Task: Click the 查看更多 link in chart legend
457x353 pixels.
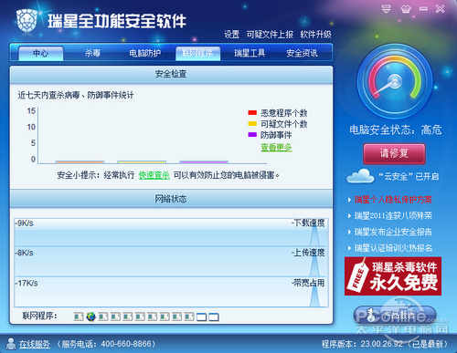Action: point(276,148)
